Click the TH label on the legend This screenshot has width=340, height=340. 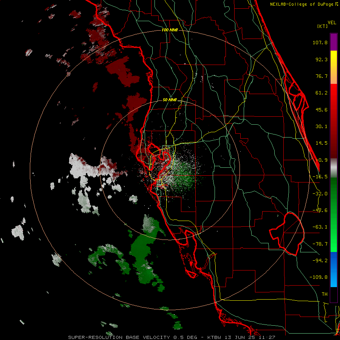325,294
